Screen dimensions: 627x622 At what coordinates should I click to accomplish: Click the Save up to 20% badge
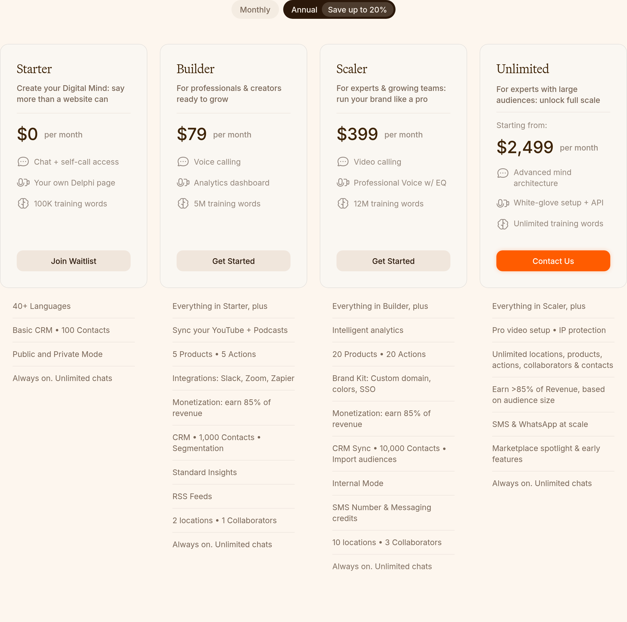(357, 10)
